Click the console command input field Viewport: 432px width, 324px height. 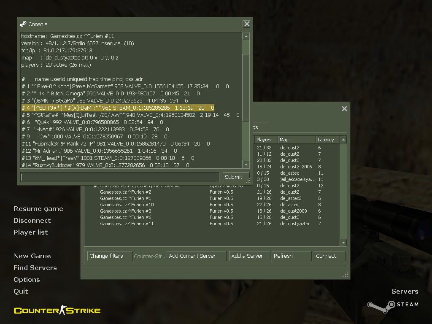coord(120,177)
